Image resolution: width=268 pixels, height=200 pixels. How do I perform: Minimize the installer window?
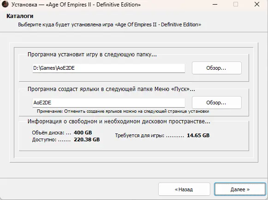tap(215, 5)
